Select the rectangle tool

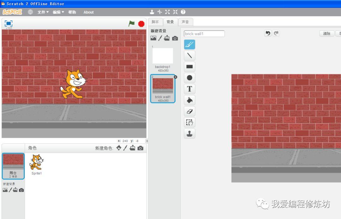[189, 67]
